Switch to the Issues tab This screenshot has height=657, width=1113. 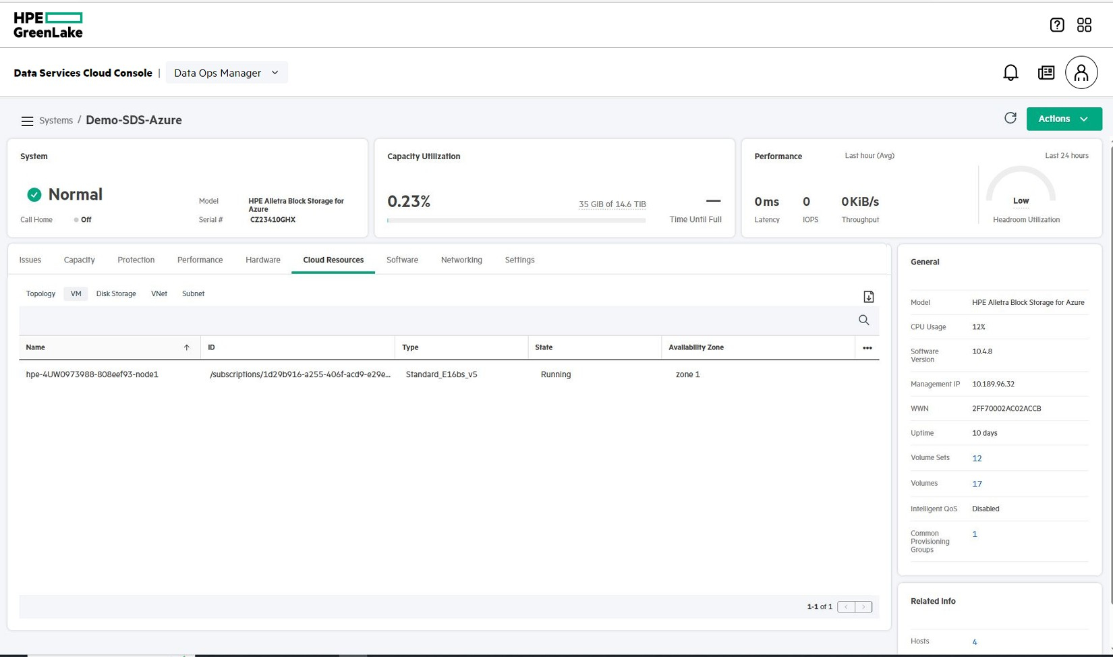pos(30,260)
